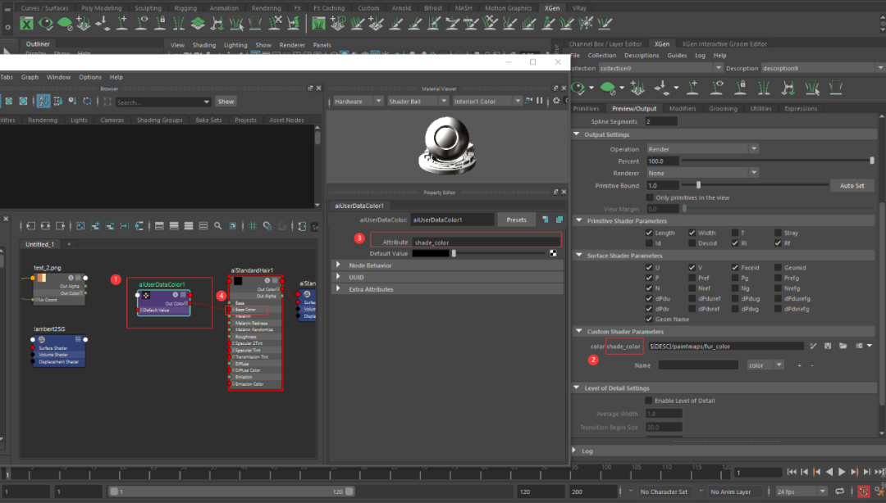The image size is (886, 503).
Task: Click the Browser search field
Action: coord(163,102)
